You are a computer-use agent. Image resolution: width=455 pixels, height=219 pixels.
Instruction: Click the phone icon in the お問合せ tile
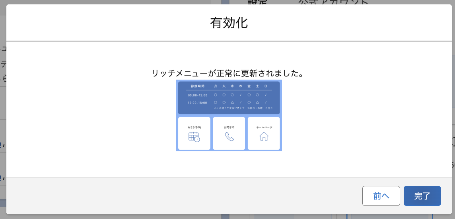pos(229,137)
